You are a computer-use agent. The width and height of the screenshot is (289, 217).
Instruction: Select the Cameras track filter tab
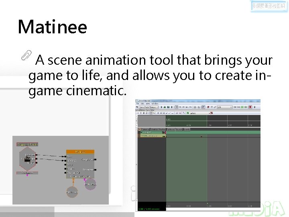coord(146,129)
